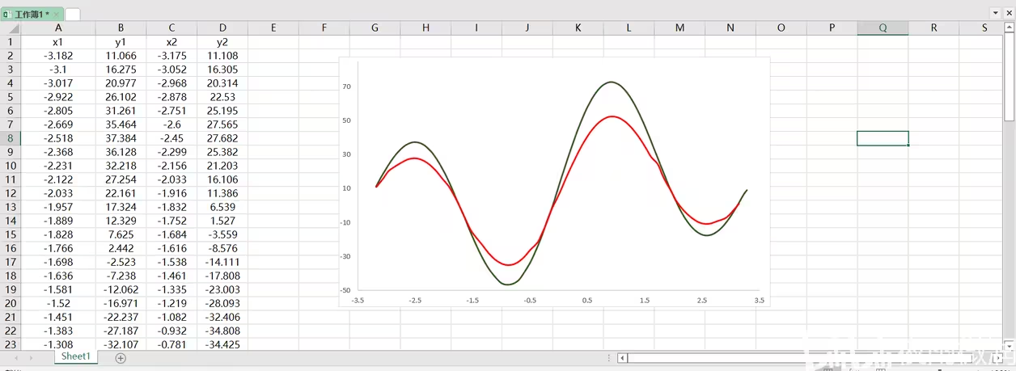The height and width of the screenshot is (371, 1016).
Task: Select row 8 header
Action: [11, 138]
